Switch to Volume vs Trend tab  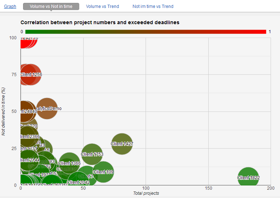(102, 6)
